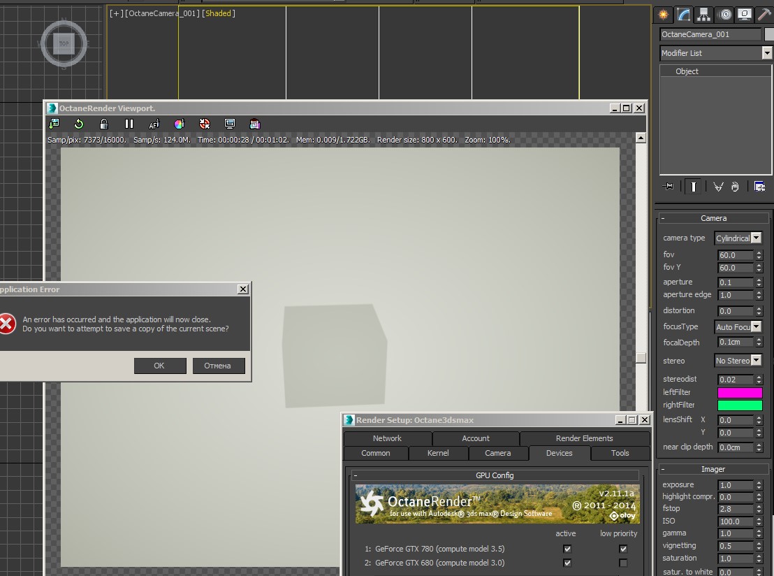Click the ViewCube TOP face
Screen dimensions: 774x576
[64, 43]
